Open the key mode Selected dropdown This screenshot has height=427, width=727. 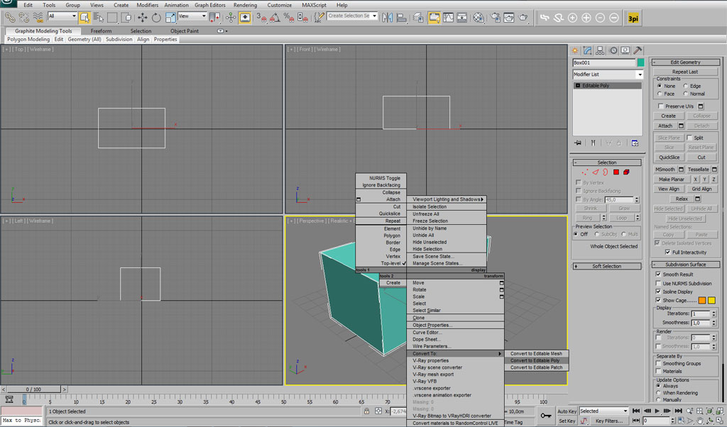(603, 411)
